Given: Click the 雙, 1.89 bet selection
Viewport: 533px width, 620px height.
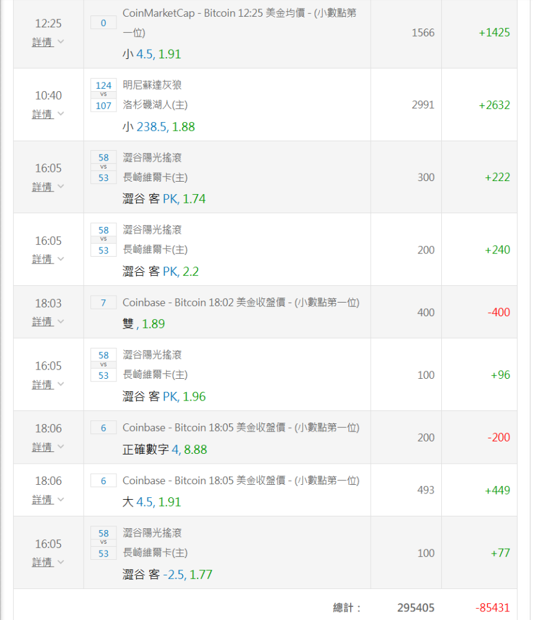Looking at the screenshot, I should tap(144, 324).
